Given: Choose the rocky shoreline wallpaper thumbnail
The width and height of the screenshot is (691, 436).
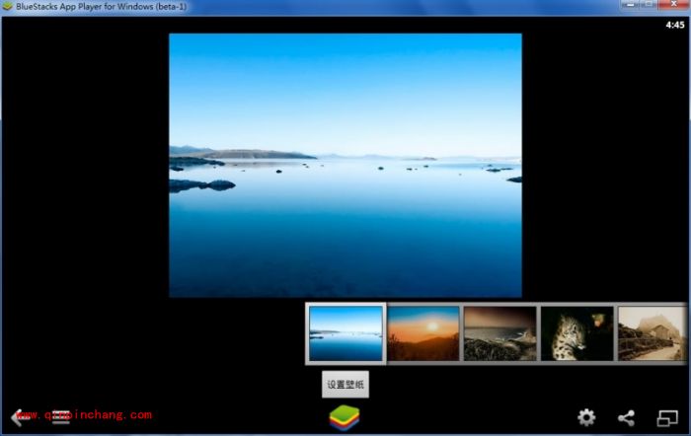Looking at the screenshot, I should click(x=499, y=333).
